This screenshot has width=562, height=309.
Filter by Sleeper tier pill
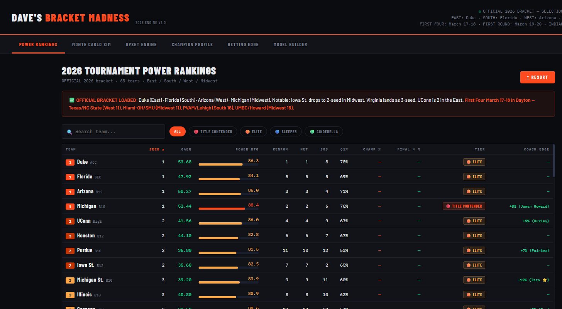286,132
